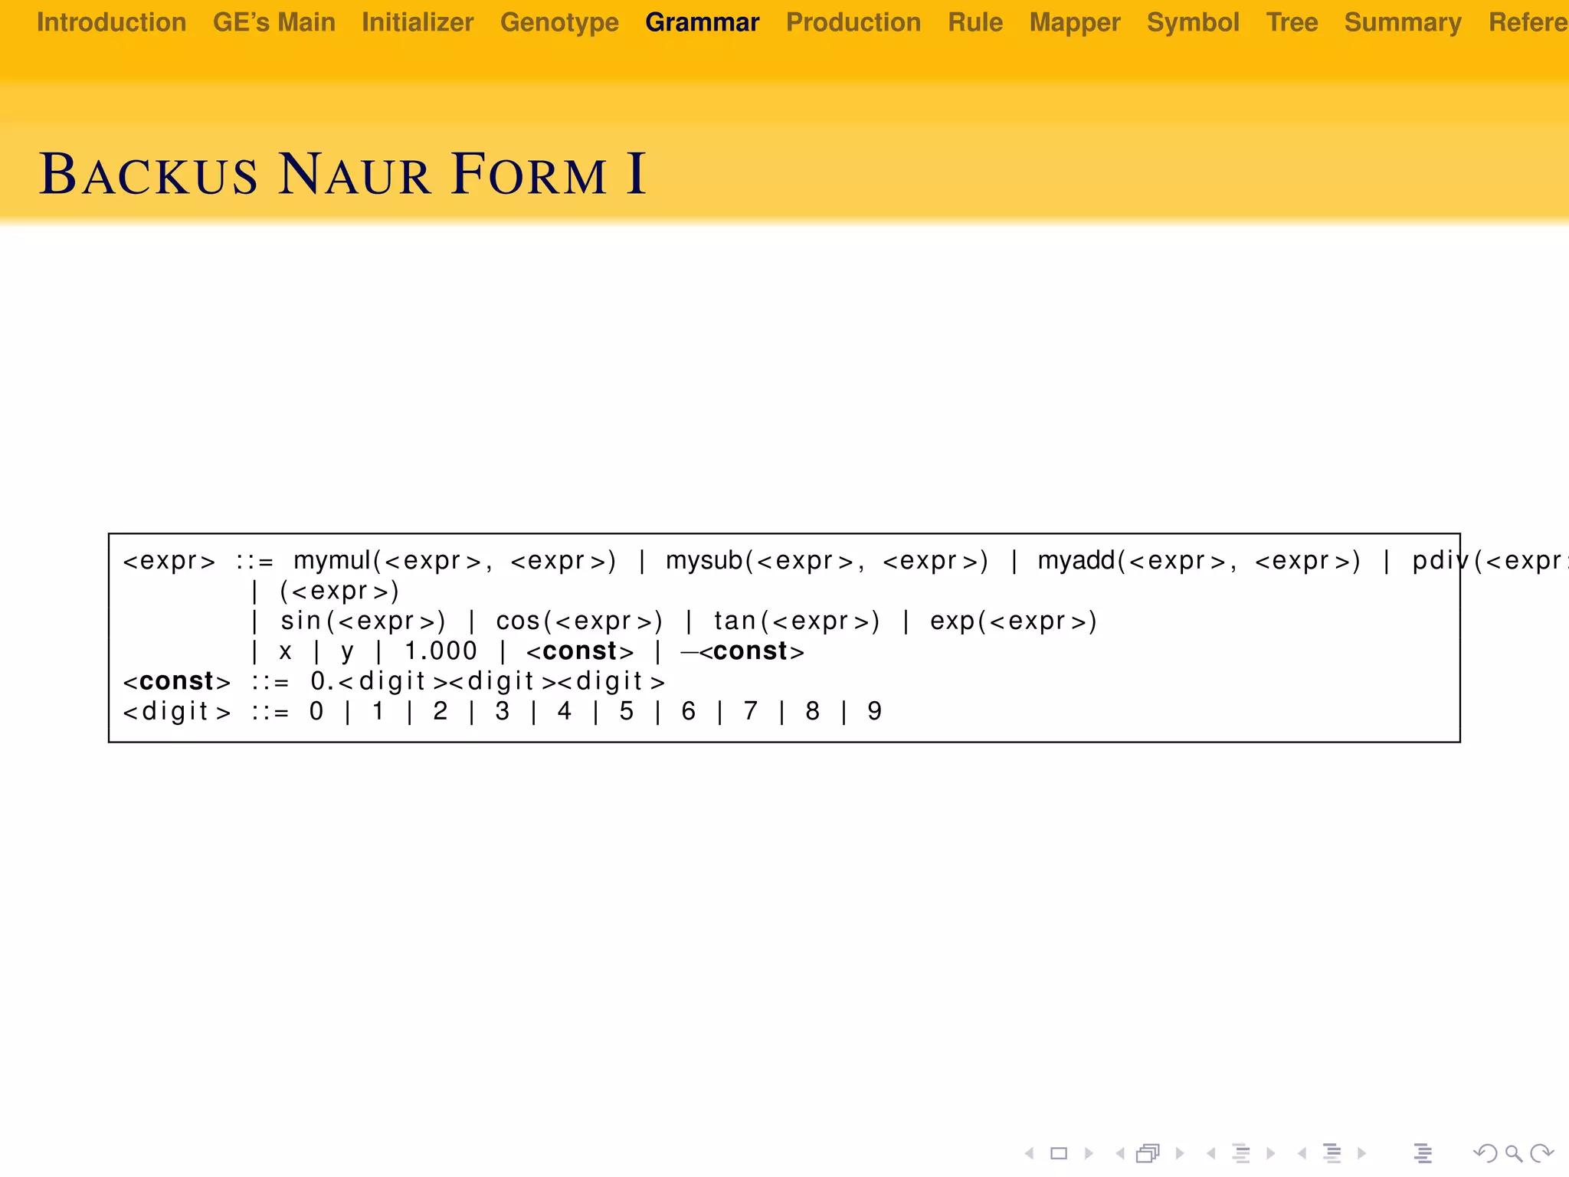Click the "tan(<expr>)" production
Image resolution: width=1569 pixels, height=1177 pixels.
click(x=798, y=621)
